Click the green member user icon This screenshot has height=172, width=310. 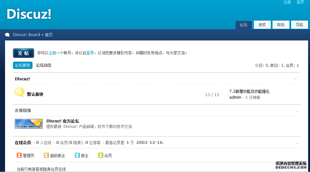[101, 155]
